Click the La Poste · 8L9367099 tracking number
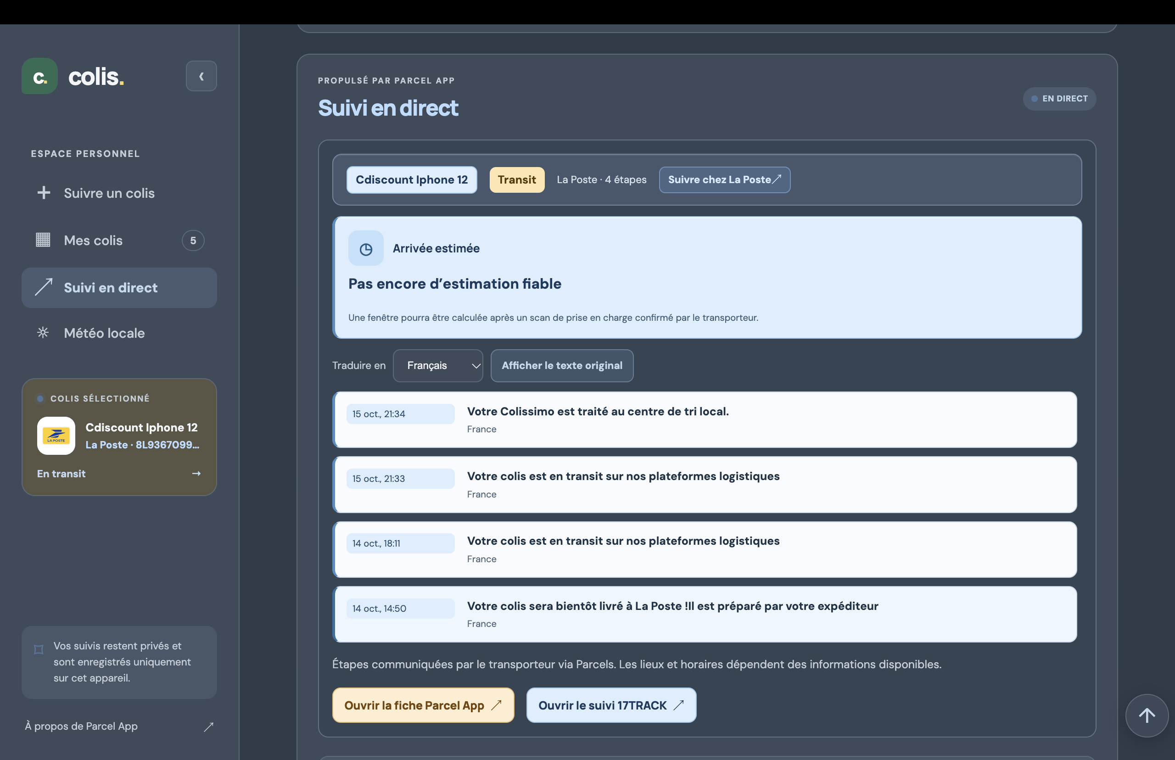The image size is (1175, 760). coord(142,445)
